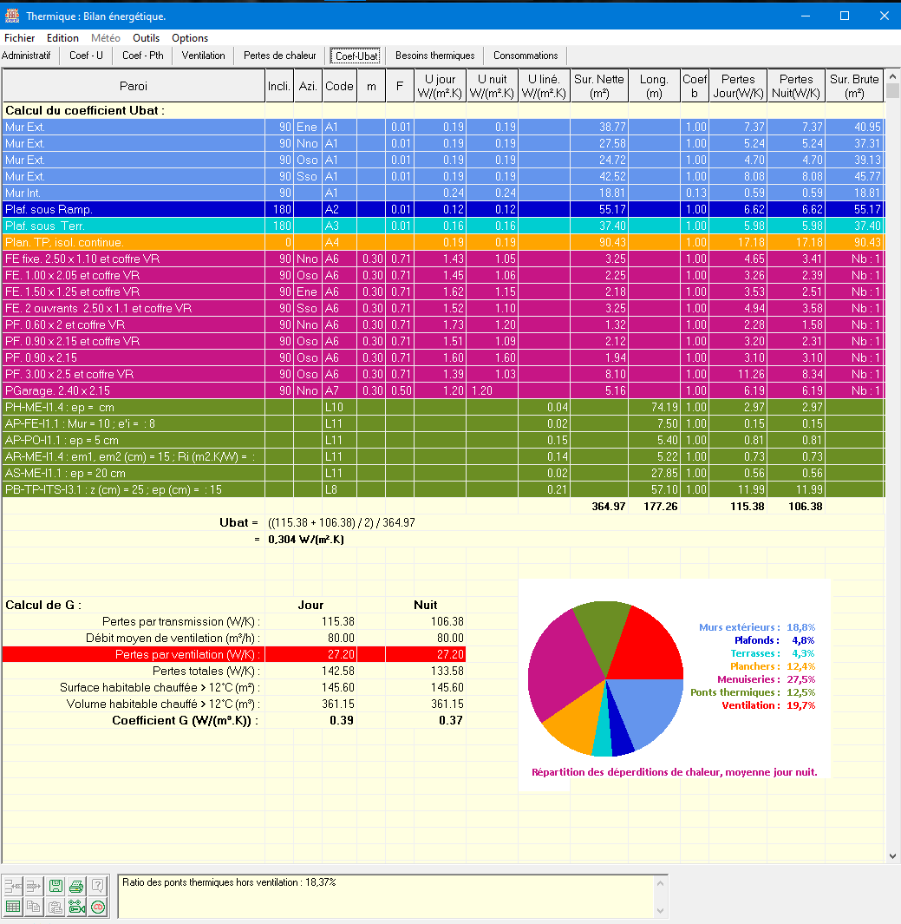Click the greyed left-arrow navigation icon

[x=13, y=886]
